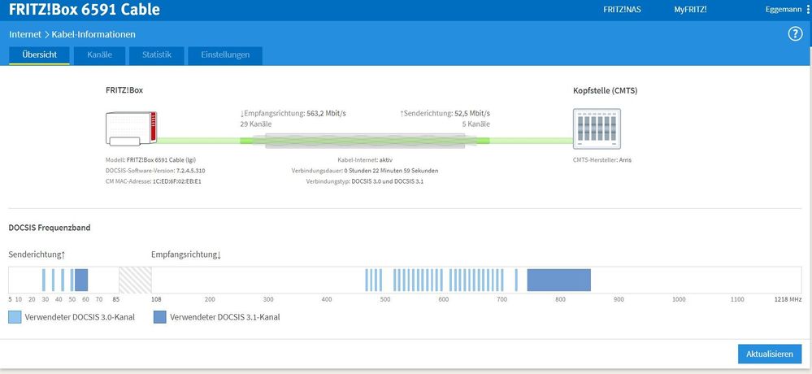812x374 pixels.
Task: Click the 'CMTS-Hersteller: Arris' text
Action: (602, 160)
